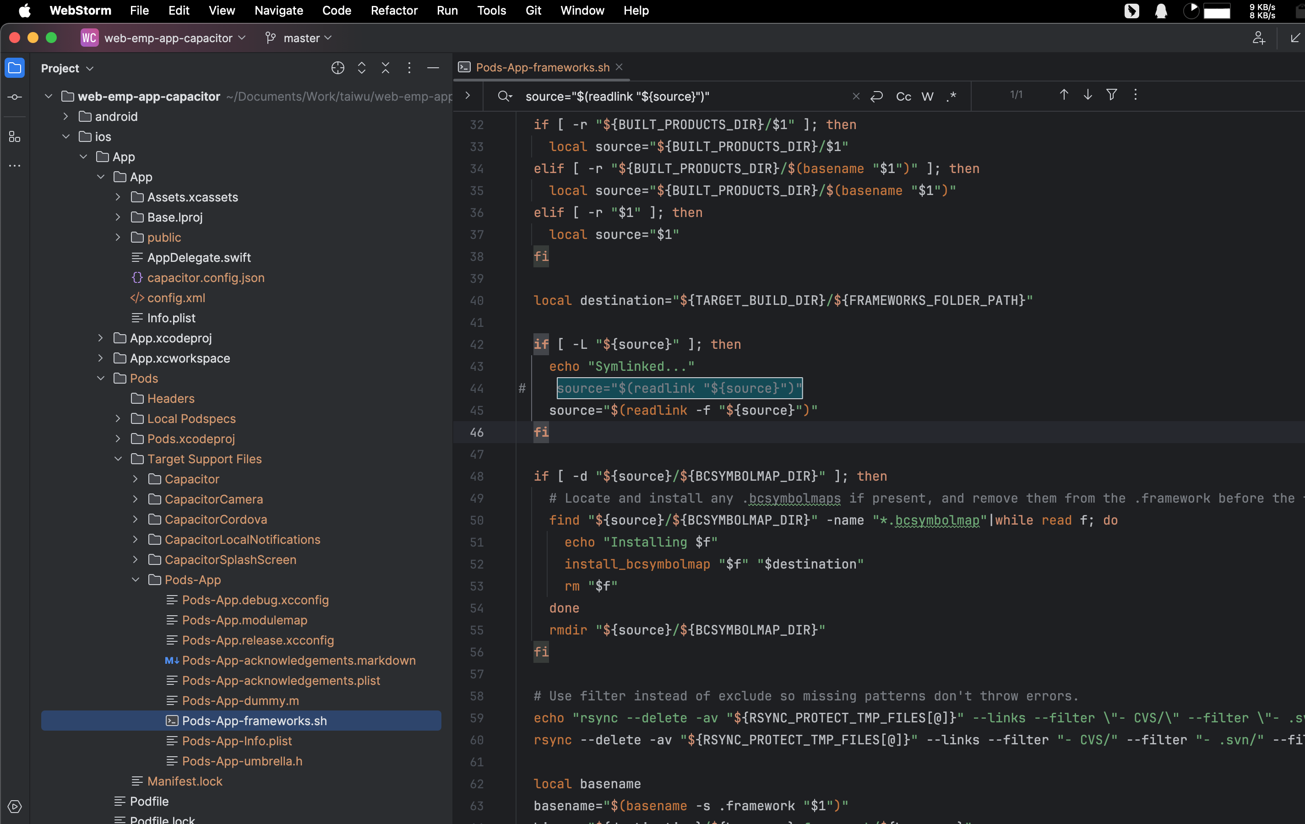Open the Refactor menu

click(x=394, y=10)
